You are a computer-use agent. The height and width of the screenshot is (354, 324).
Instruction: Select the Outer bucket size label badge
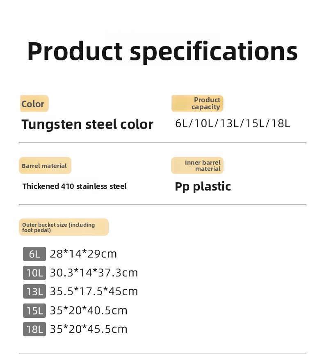point(64,227)
